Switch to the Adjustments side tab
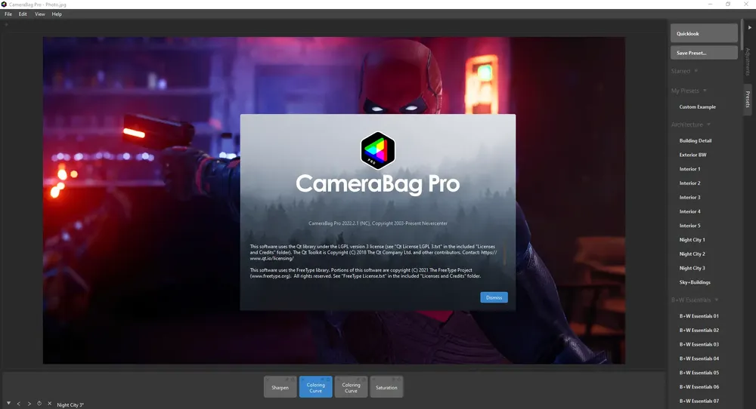The height and width of the screenshot is (409, 756). point(748,62)
